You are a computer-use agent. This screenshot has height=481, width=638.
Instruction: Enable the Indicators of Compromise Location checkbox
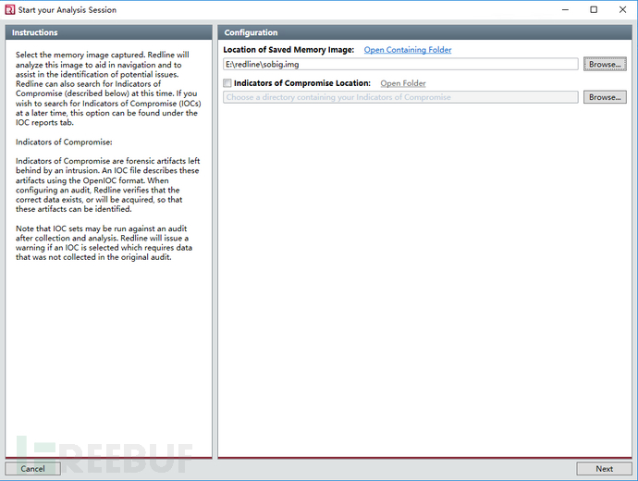227,83
